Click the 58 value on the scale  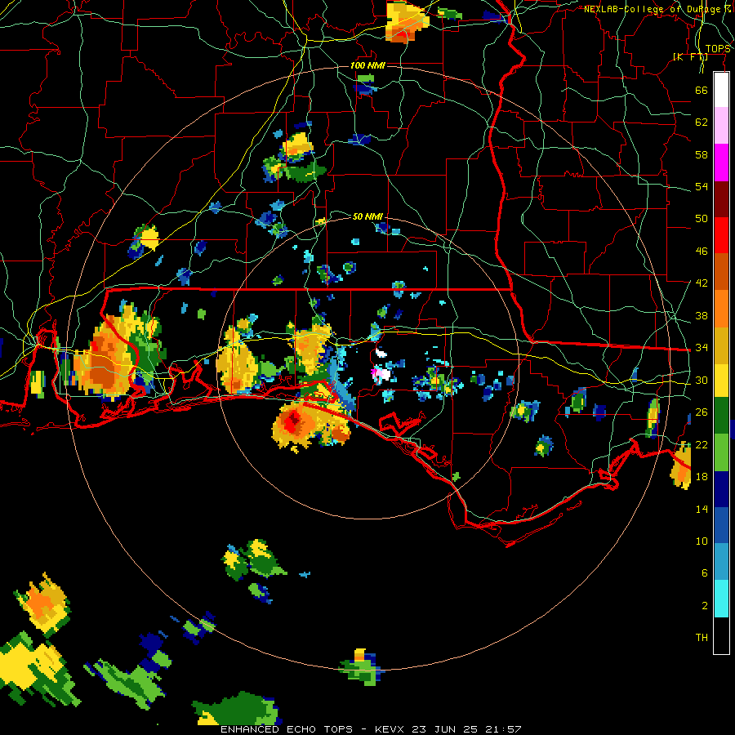[702, 154]
